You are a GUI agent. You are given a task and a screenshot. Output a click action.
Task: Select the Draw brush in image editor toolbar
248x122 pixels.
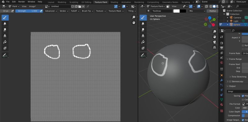pos(5,18)
